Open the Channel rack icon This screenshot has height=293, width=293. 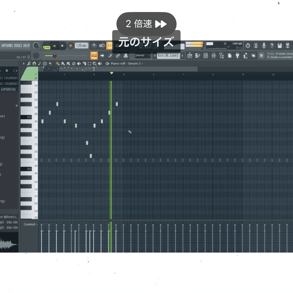tap(206, 56)
